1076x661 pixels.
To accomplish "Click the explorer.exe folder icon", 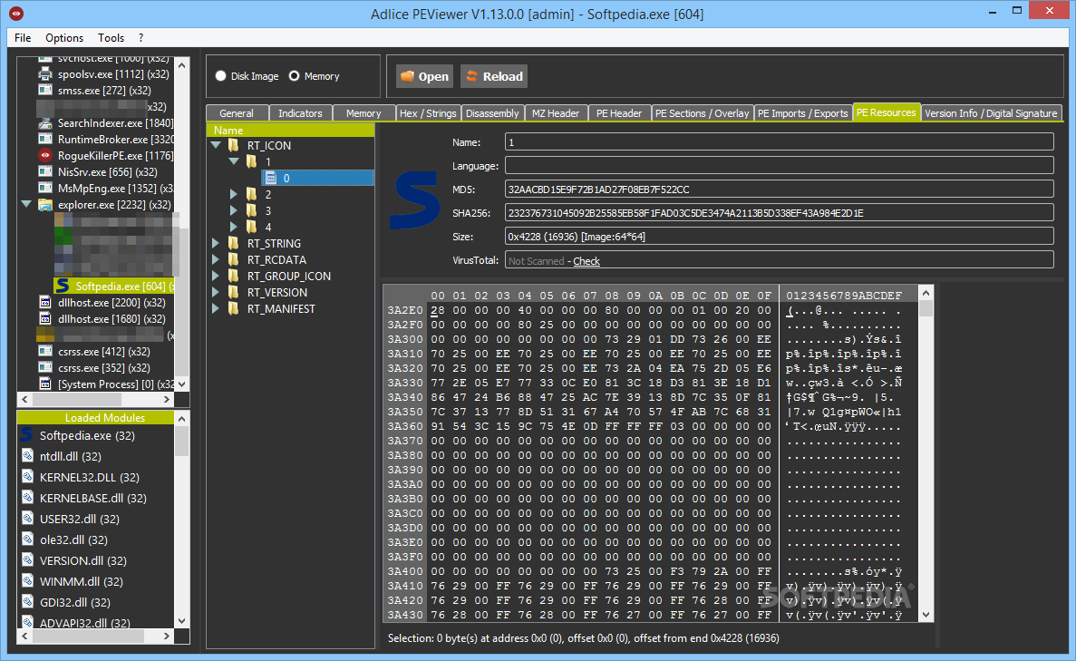I will [x=45, y=205].
